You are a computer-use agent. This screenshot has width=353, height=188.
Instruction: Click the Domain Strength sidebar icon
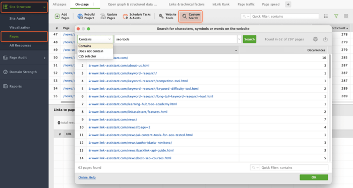click(6, 72)
